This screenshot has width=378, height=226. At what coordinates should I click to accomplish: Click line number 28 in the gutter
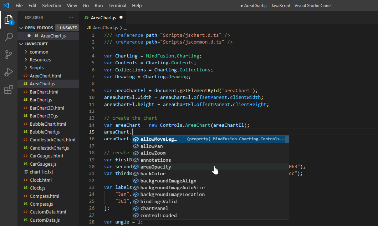coord(92,222)
